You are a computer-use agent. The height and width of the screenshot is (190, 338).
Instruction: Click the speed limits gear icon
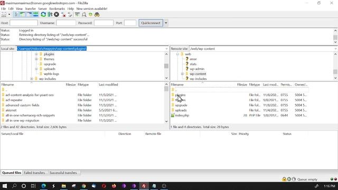click(289, 179)
